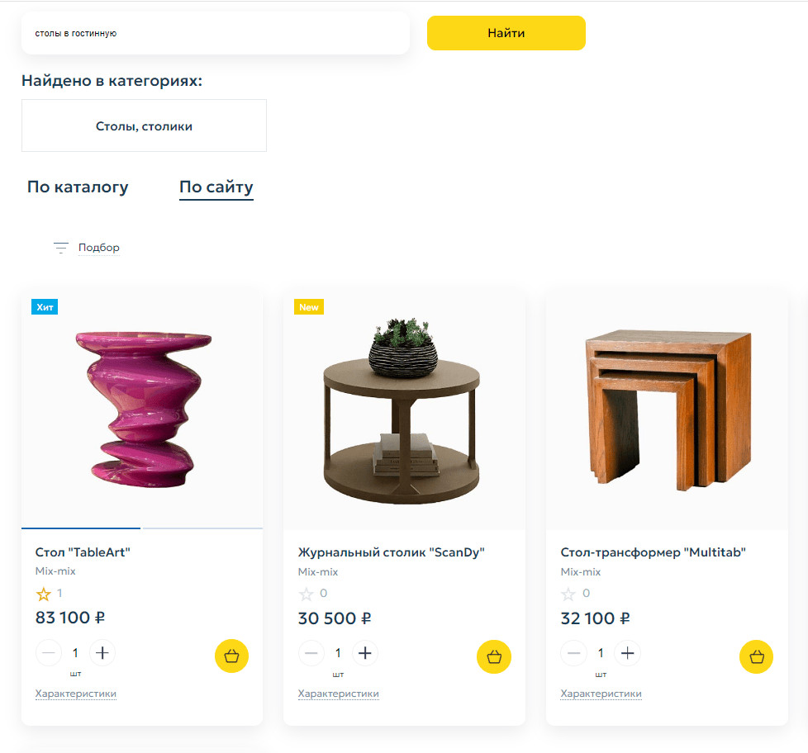Expand Характеристики for Стол "TableArt"
This screenshot has width=808, height=753.
[x=76, y=694]
